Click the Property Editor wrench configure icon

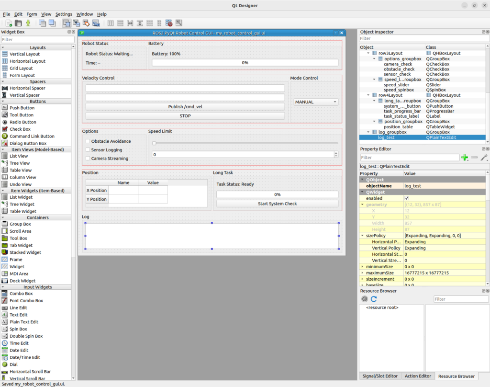484,158
